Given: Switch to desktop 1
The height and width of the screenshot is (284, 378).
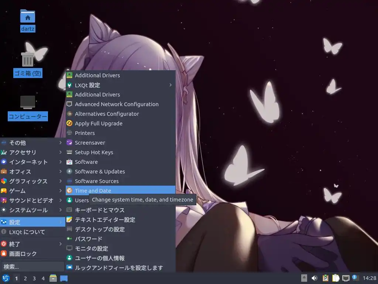Looking at the screenshot, I should (x=16, y=278).
